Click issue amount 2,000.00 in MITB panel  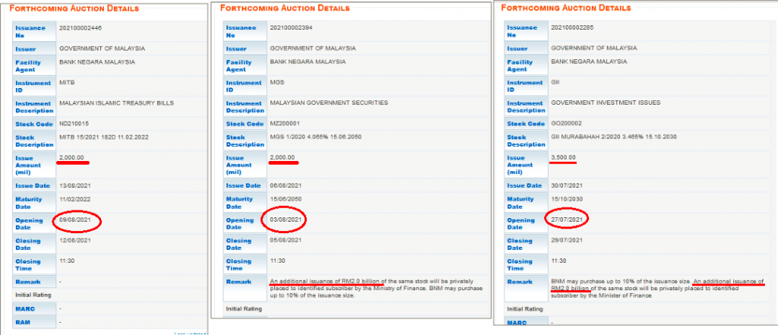point(71,158)
